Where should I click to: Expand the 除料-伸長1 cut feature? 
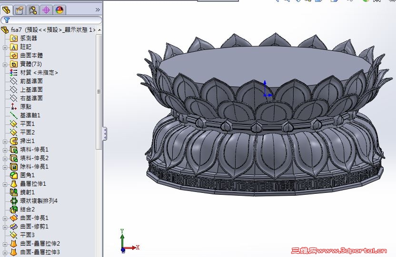(x=5, y=167)
